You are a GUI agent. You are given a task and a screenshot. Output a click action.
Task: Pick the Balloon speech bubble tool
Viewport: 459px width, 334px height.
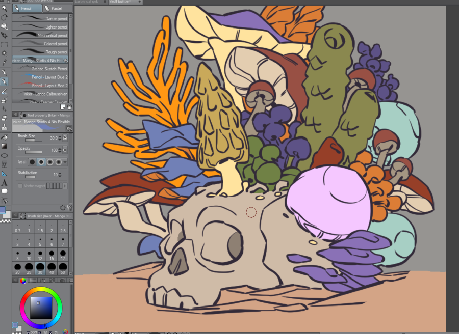tap(4, 191)
